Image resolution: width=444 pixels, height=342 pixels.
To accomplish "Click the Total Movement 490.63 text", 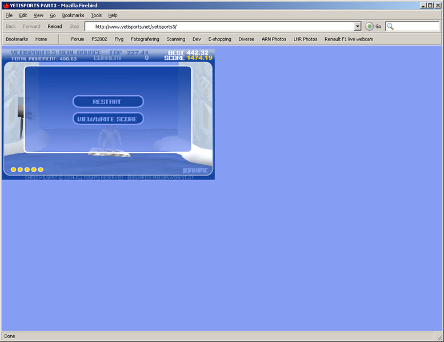I will (44, 59).
